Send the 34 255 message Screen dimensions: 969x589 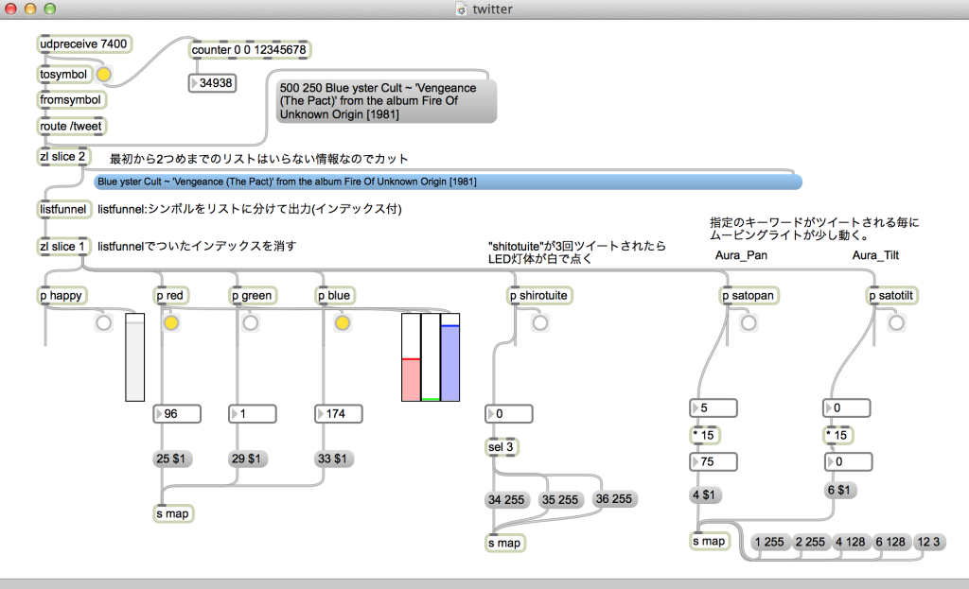pos(506,499)
